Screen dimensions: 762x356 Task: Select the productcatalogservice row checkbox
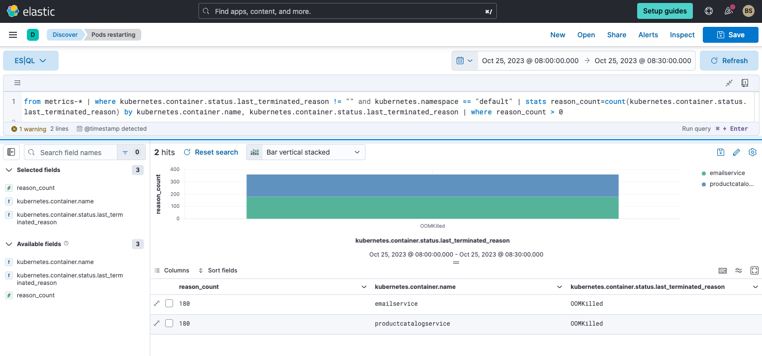169,323
